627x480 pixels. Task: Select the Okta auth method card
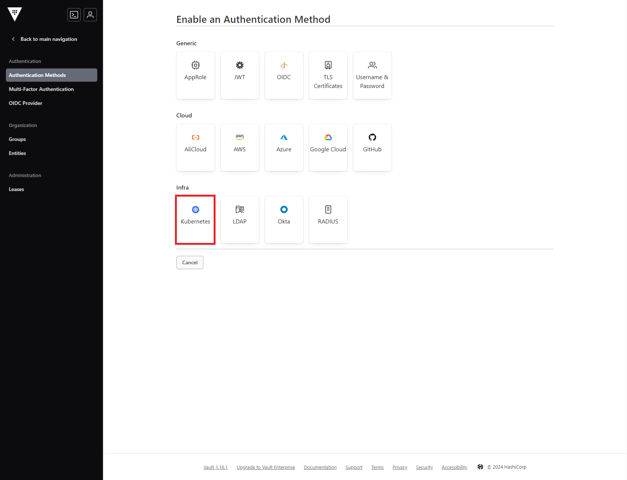point(284,220)
